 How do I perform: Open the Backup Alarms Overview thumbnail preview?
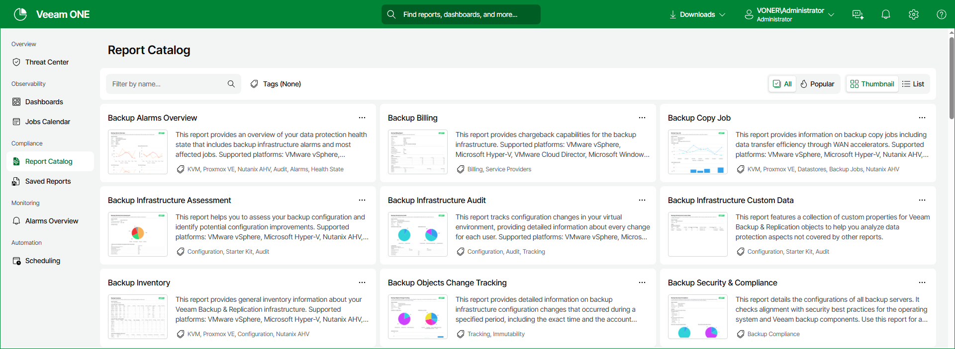pyautogui.click(x=138, y=152)
